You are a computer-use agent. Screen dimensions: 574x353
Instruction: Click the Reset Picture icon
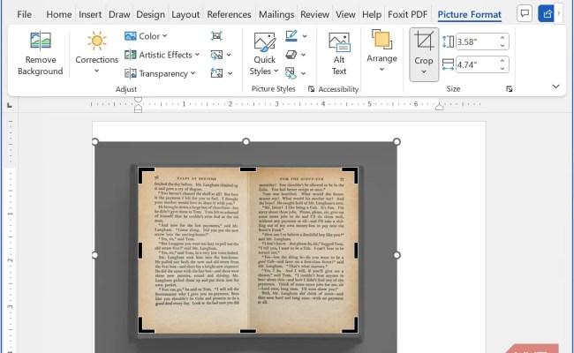pyautogui.click(x=216, y=73)
